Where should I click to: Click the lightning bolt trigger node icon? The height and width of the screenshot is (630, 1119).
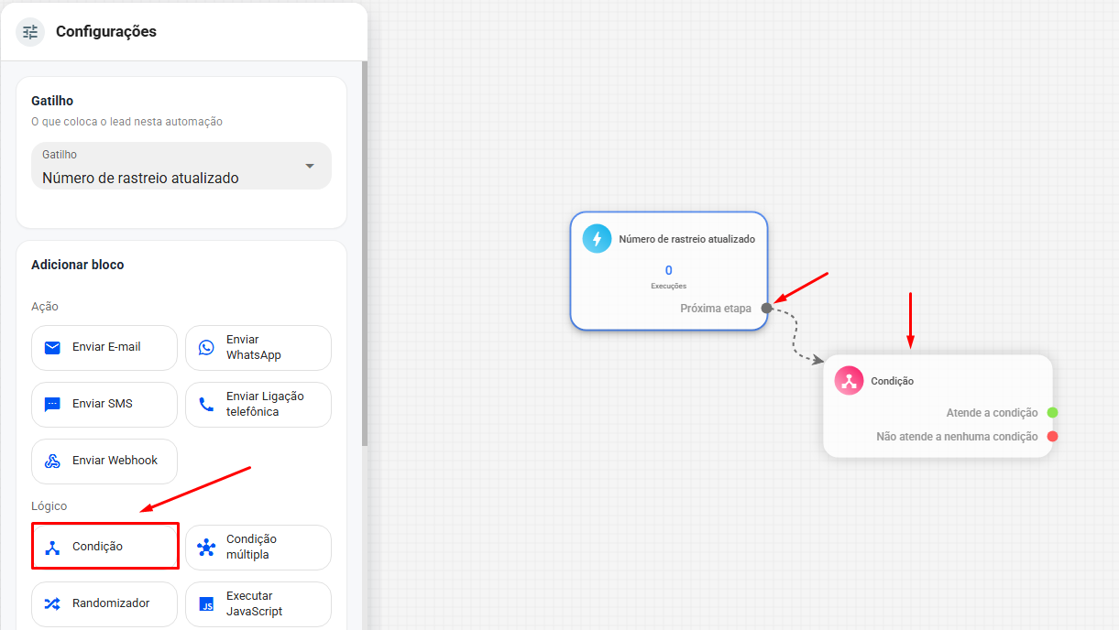598,239
